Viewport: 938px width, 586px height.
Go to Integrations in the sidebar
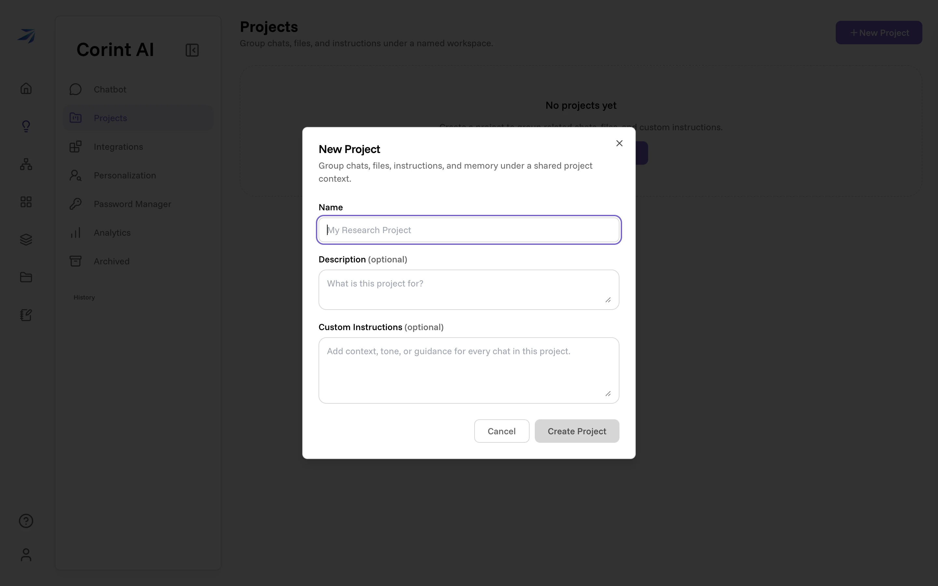[x=138, y=146]
